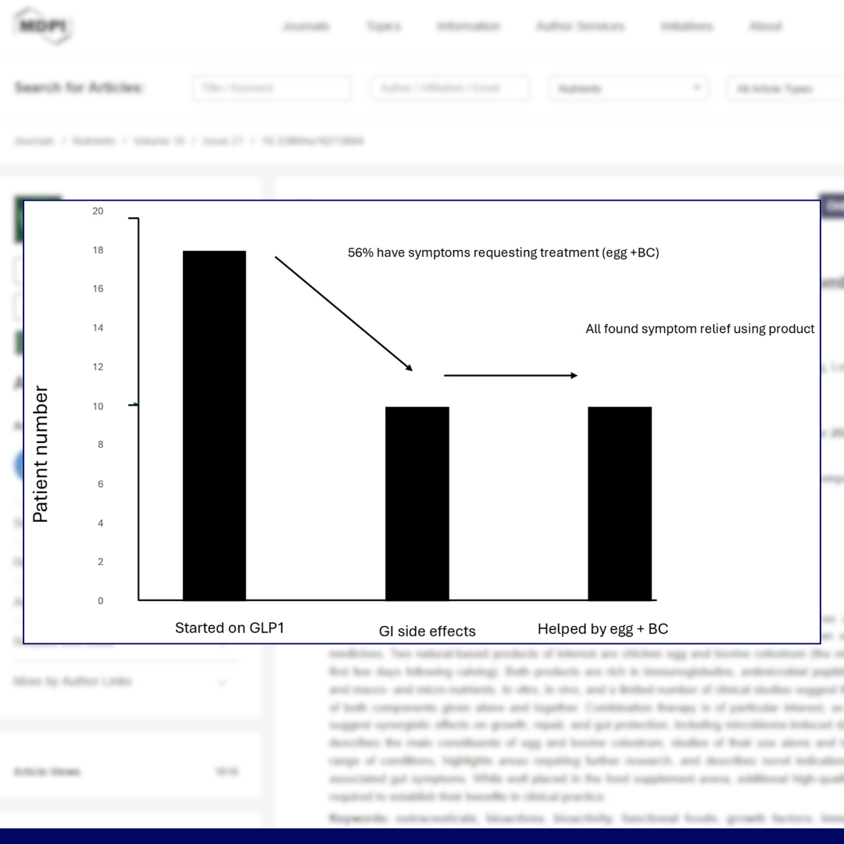
Task: Click the 'Patient number' axis title
Action: [x=41, y=454]
